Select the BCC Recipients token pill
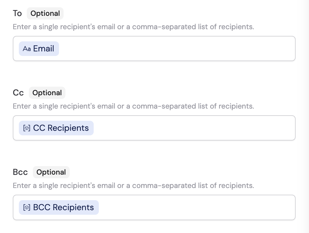The width and height of the screenshot is (309, 233). point(58,207)
